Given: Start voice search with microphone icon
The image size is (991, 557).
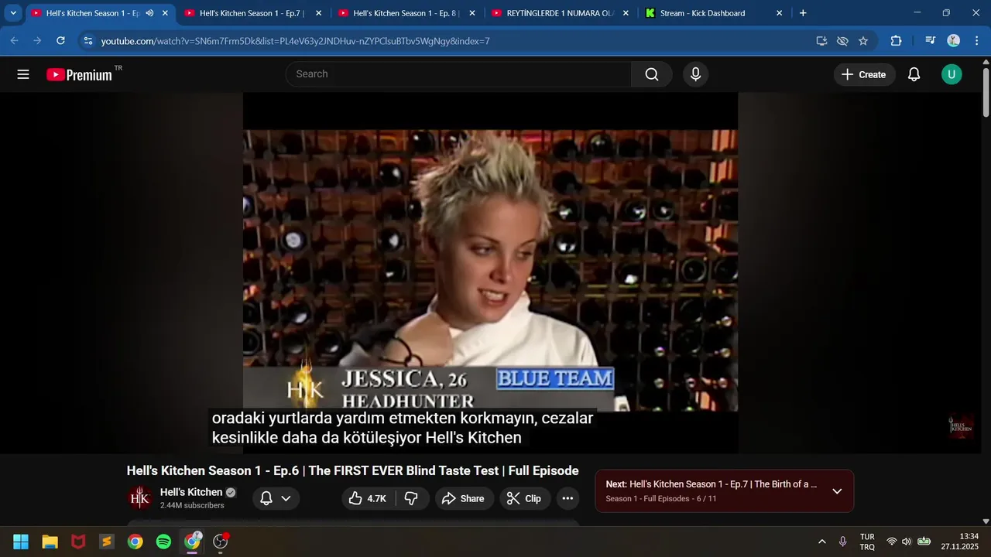Looking at the screenshot, I should tap(695, 74).
